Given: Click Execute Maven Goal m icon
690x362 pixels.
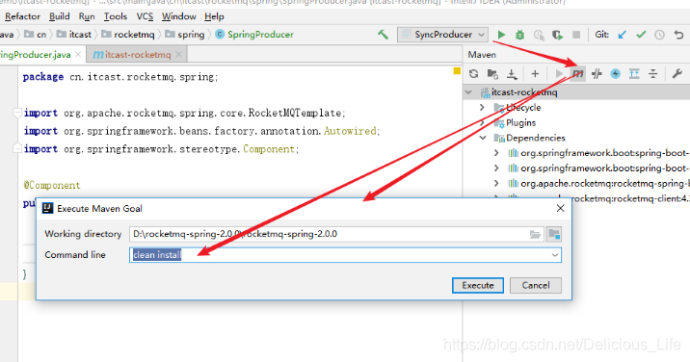Looking at the screenshot, I should click(x=578, y=74).
